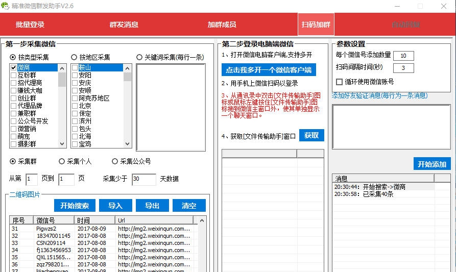Select the 按地区采集 radio button
This screenshot has height=272, width=456.
coord(74,57)
